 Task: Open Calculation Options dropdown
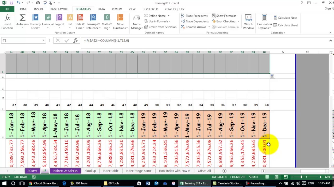(x=264, y=22)
